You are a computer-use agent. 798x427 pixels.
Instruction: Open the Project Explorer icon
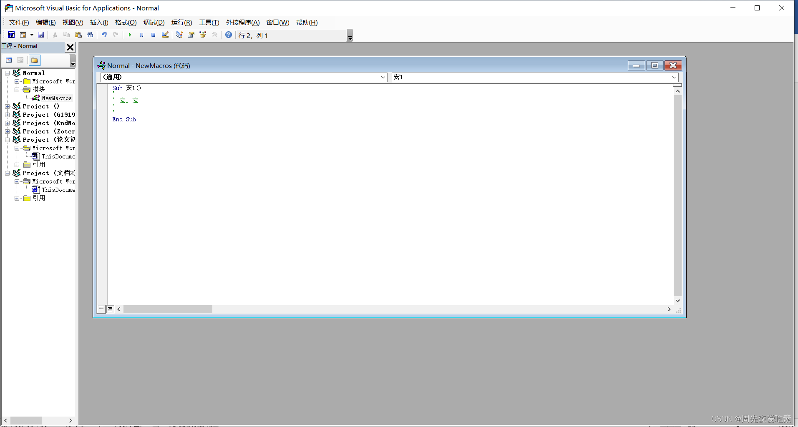pos(179,35)
